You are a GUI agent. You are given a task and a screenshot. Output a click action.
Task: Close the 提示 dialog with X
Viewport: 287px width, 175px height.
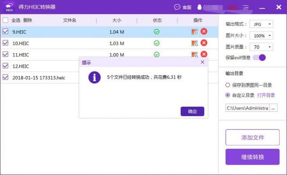[x=202, y=62]
